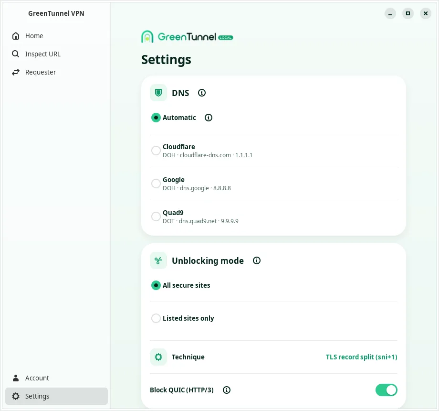Select the Cloudflare DNS radio button
Screen dimensions: 439x411
click(156, 151)
